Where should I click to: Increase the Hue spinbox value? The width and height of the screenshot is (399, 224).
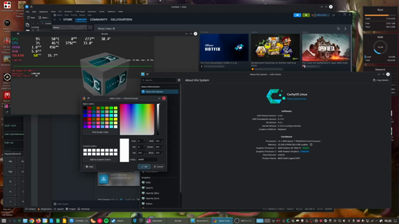click(145, 140)
